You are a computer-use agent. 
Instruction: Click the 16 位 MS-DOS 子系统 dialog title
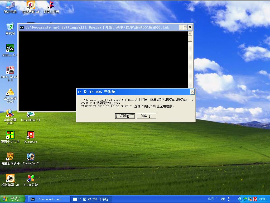[x=96, y=92]
